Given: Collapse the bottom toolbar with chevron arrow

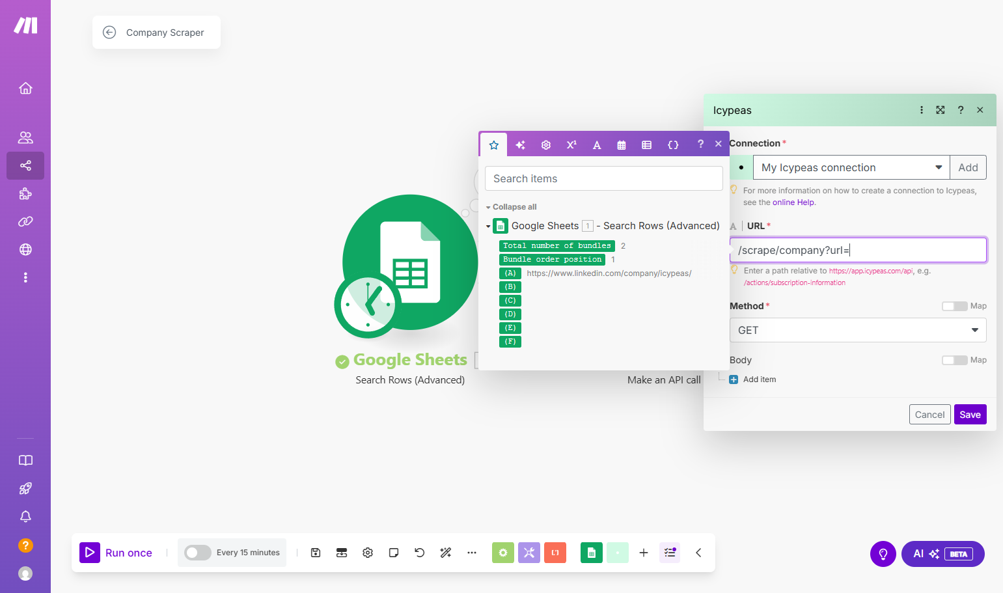Looking at the screenshot, I should tap(698, 553).
